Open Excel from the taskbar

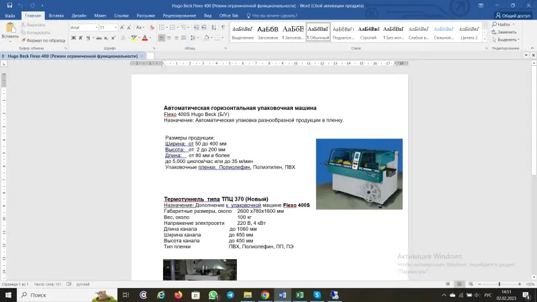(x=299, y=295)
